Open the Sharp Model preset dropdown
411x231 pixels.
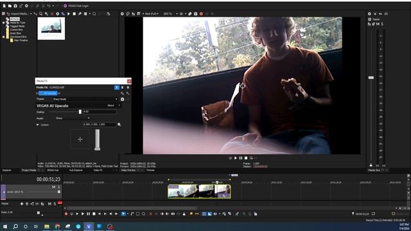click(85, 99)
